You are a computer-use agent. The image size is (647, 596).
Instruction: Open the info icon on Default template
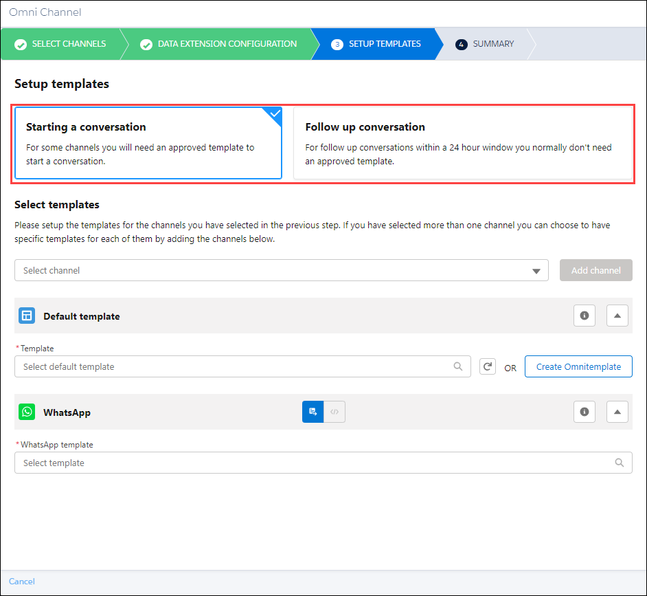[x=584, y=315]
